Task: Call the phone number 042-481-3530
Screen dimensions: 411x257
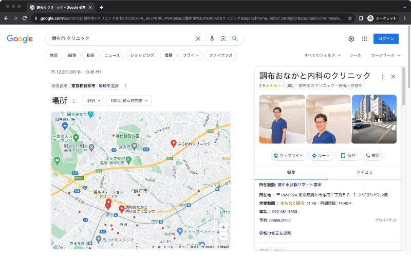Action: tap(285, 211)
